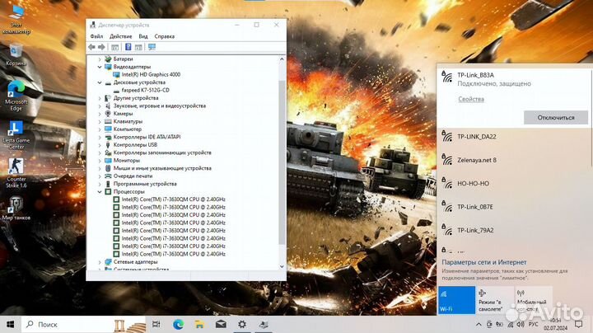Open Settings gear on the taskbar
Screen dimensions: 593x333
pos(242,324)
